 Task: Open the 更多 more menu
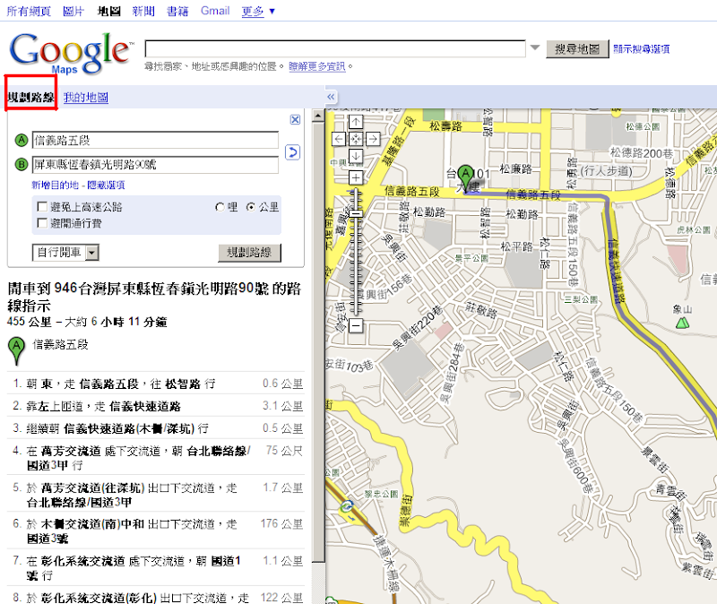coord(258,11)
